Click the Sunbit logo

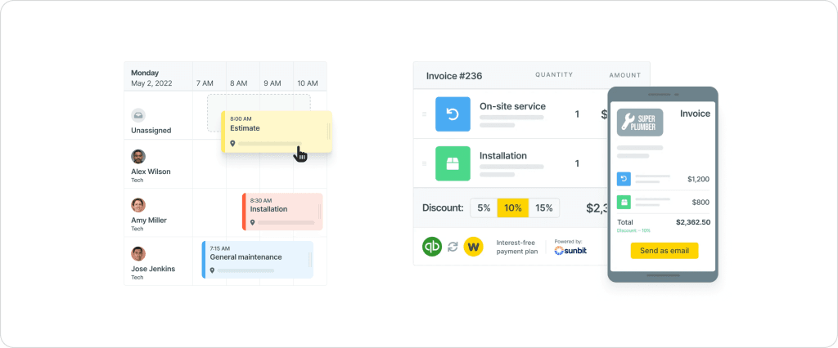point(570,250)
